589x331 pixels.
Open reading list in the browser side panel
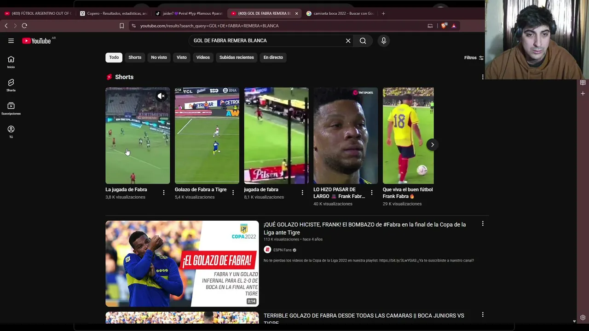[583, 83]
